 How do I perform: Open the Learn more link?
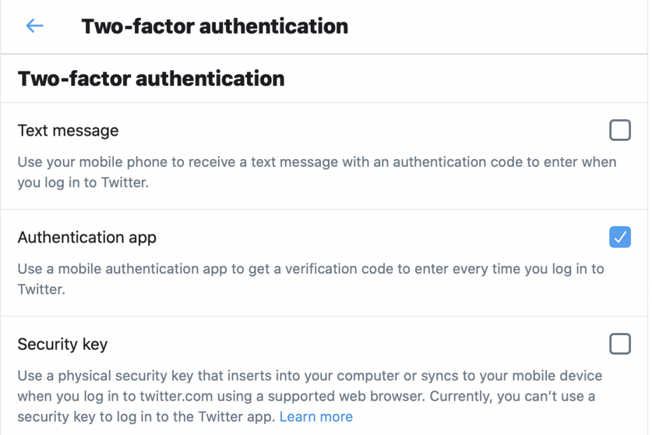click(x=316, y=417)
